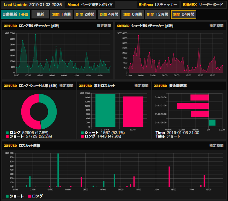Image resolution: width=228 pixels, height=201 pixels.
Task: Click ロング 52906 (47.8%) value text
Action: [x=29, y=133]
